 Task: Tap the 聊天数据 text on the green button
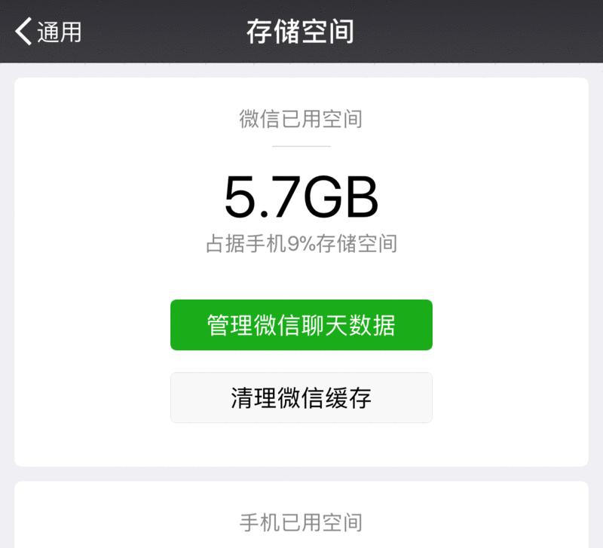(x=348, y=325)
